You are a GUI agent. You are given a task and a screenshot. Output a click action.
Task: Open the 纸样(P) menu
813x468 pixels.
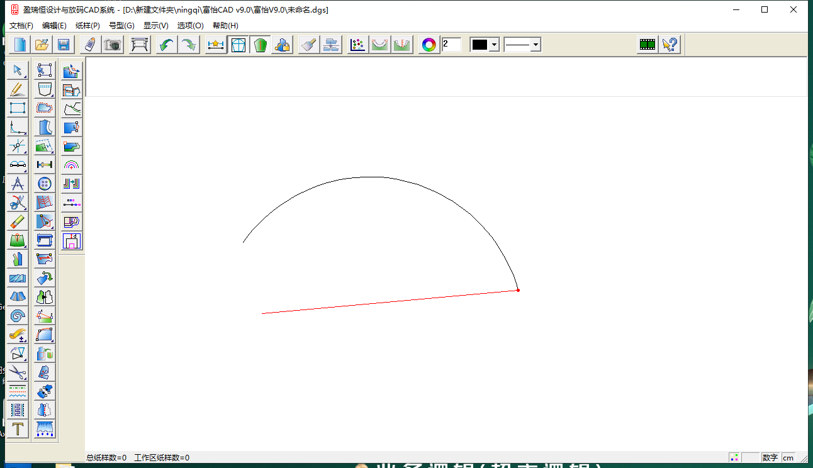click(87, 26)
